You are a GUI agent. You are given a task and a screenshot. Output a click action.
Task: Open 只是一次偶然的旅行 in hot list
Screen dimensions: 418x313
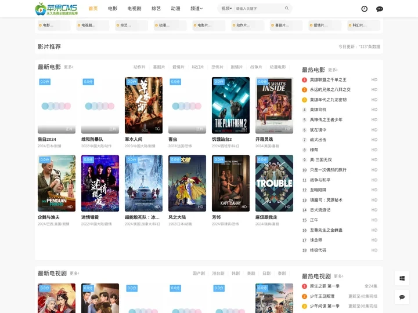click(x=328, y=170)
